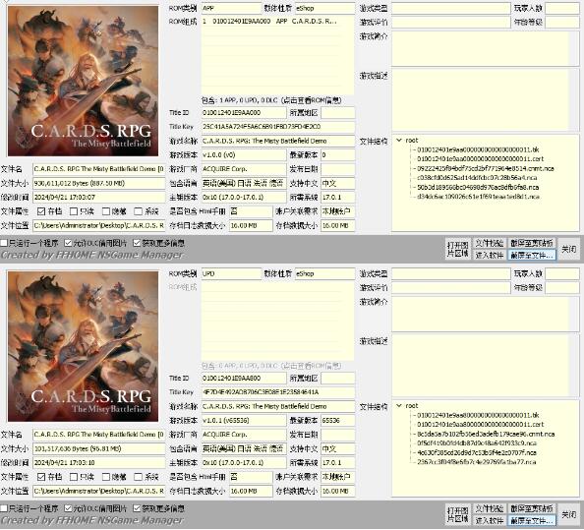584x530 pixels.
Task: Enable the 只读 checkbox for the 101,517,636 byte file
Action: 74,477
